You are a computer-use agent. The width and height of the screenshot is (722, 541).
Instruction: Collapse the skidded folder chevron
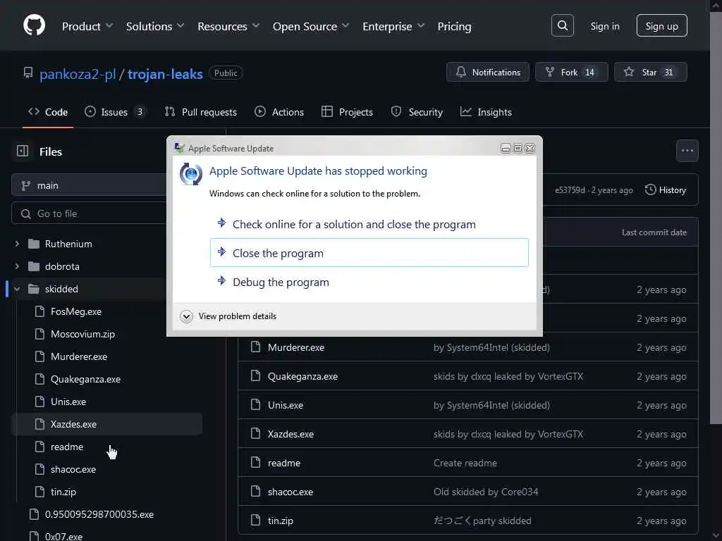17,289
